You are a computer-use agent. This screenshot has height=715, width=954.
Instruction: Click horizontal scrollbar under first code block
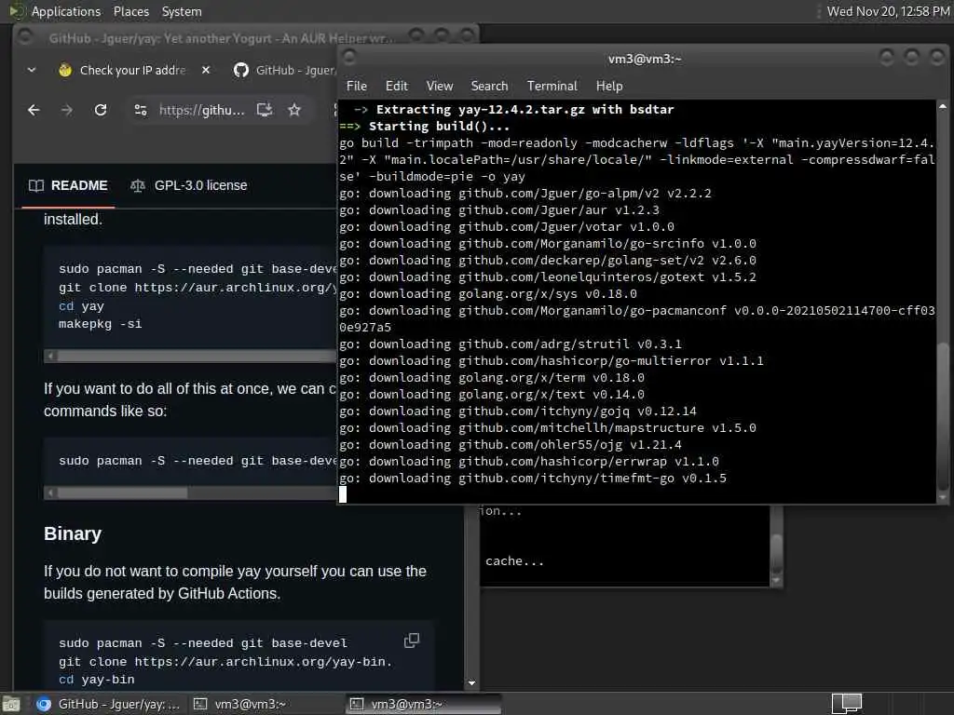click(198, 357)
